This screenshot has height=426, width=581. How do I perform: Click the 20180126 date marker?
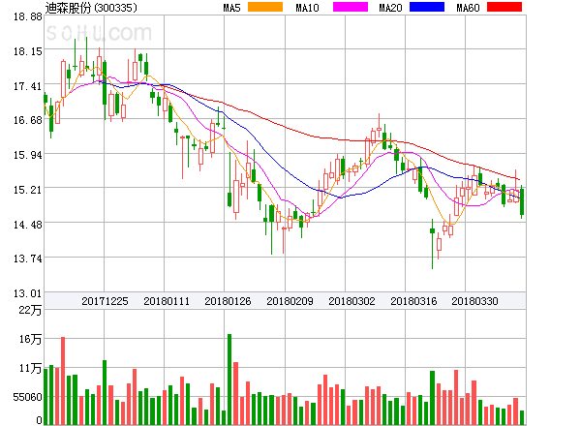(x=228, y=301)
